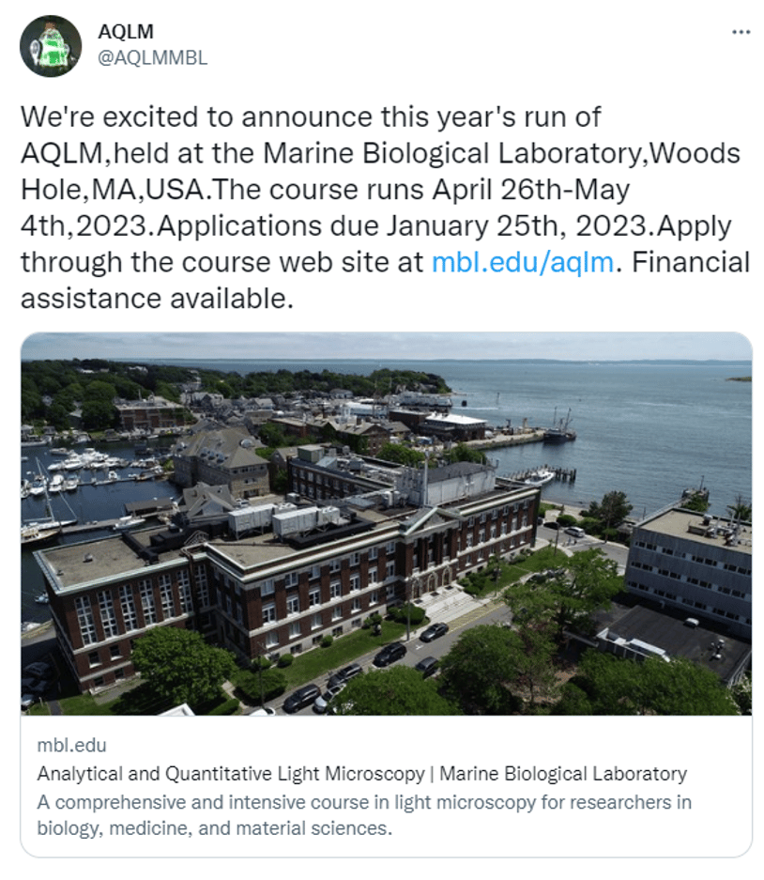Click the @AQLMMBL handle
Image resolution: width=764 pixels, height=880 pixels.
153,57
